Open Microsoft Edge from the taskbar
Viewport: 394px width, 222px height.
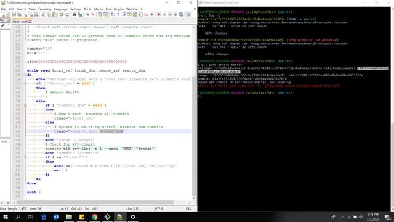pyautogui.click(x=44, y=216)
